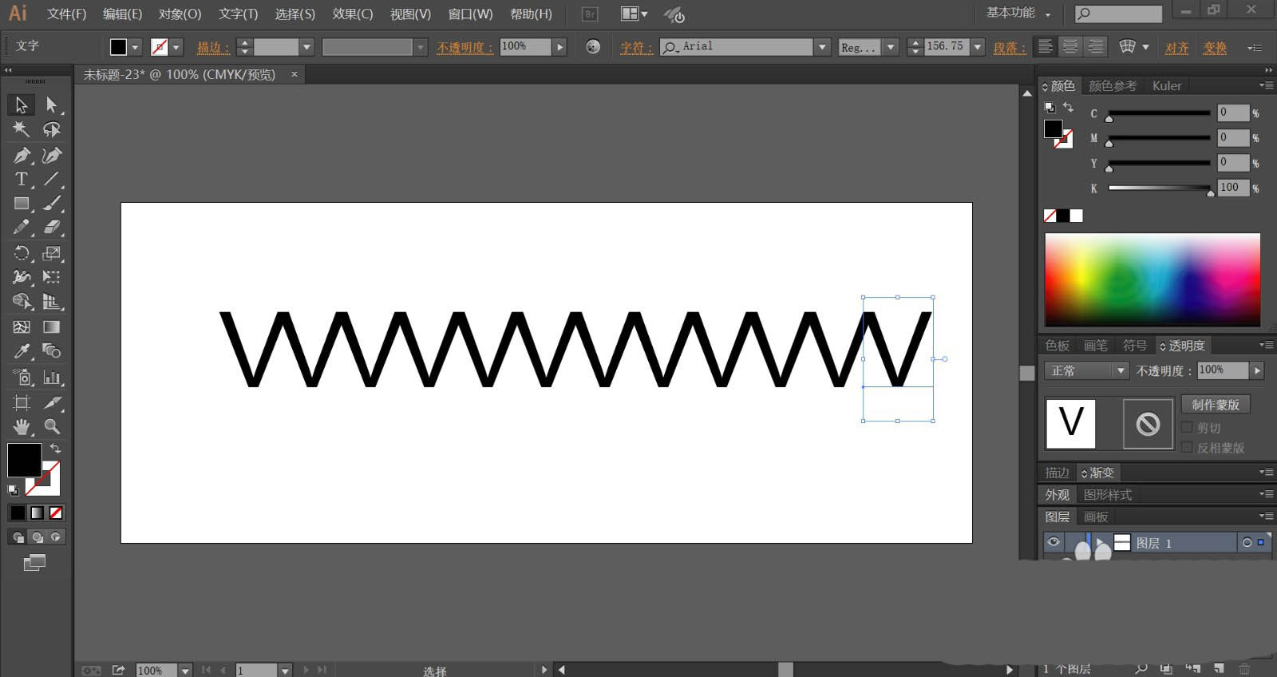The image size is (1277, 677).
Task: Enable Draw Normal mode
Action: [18, 537]
